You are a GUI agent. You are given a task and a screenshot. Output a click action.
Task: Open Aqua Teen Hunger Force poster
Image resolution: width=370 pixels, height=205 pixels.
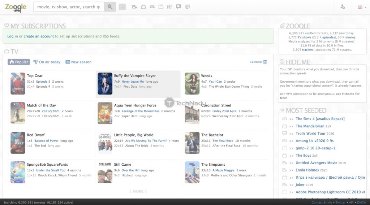click(105, 113)
